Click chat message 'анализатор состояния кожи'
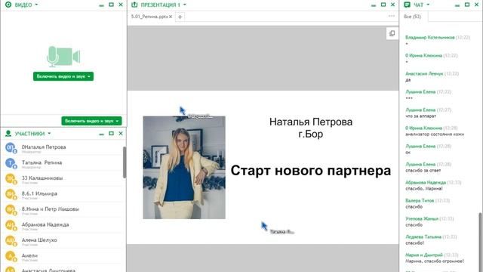Image resolution: width=483 pixels, height=272 pixels. coord(435,134)
